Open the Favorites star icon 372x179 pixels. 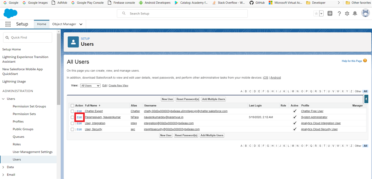tap(316, 13)
